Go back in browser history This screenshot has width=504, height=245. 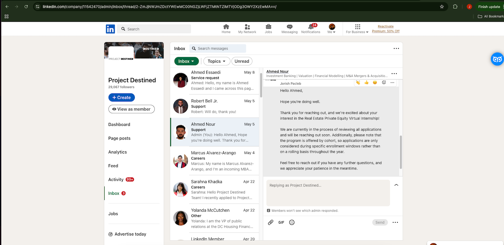[7, 7]
